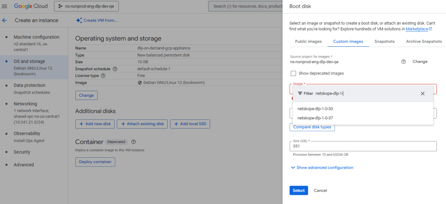The height and width of the screenshot is (204, 446).
Task: Click the chevron beside Show advanced configuration
Action: click(x=293, y=167)
